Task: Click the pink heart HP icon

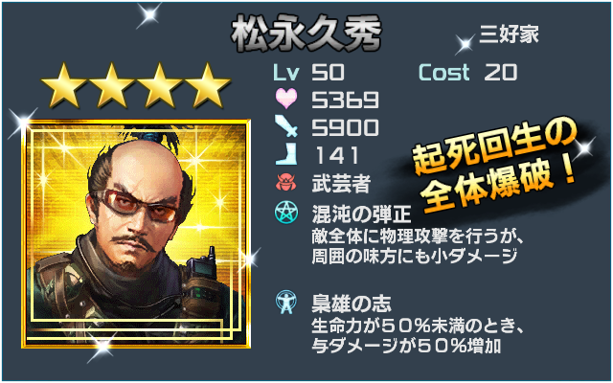Action: (286, 99)
